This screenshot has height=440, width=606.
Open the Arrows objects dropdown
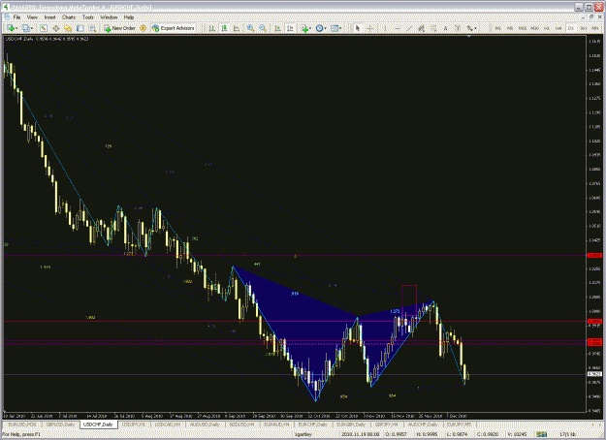click(x=471, y=28)
